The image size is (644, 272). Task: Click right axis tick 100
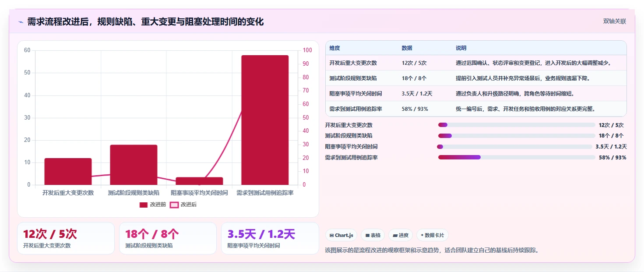coord(307,50)
